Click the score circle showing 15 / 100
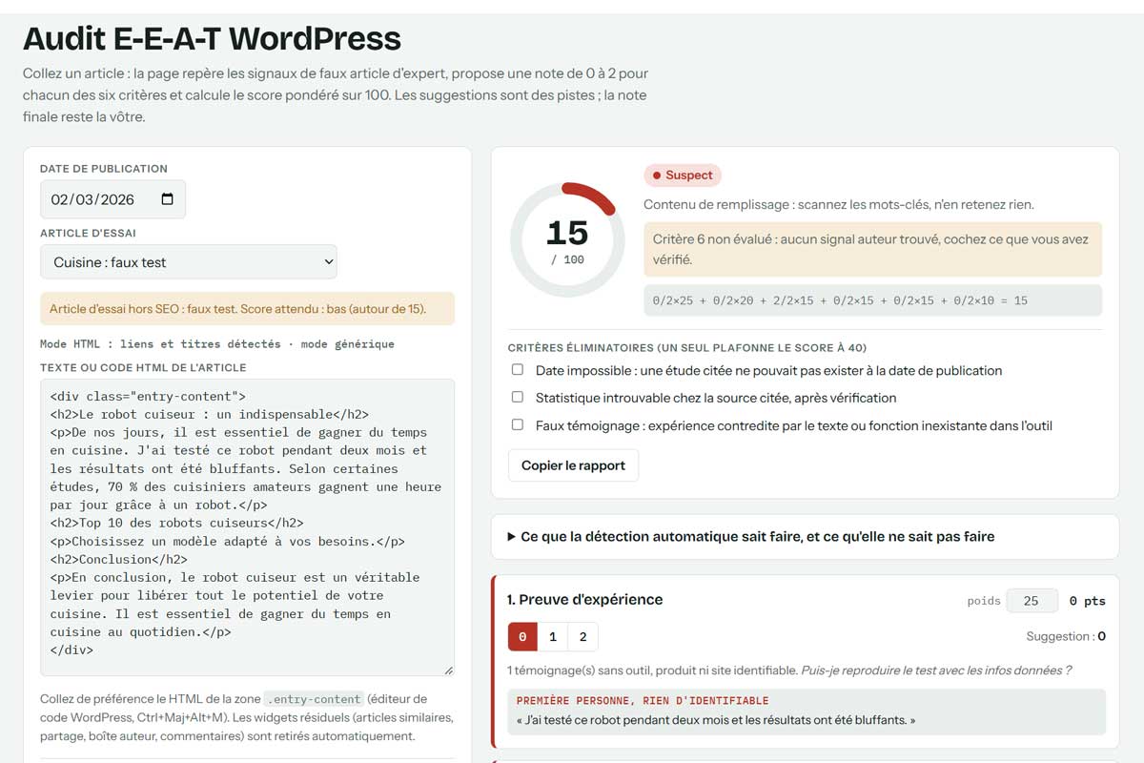The width and height of the screenshot is (1144, 763). (x=567, y=239)
